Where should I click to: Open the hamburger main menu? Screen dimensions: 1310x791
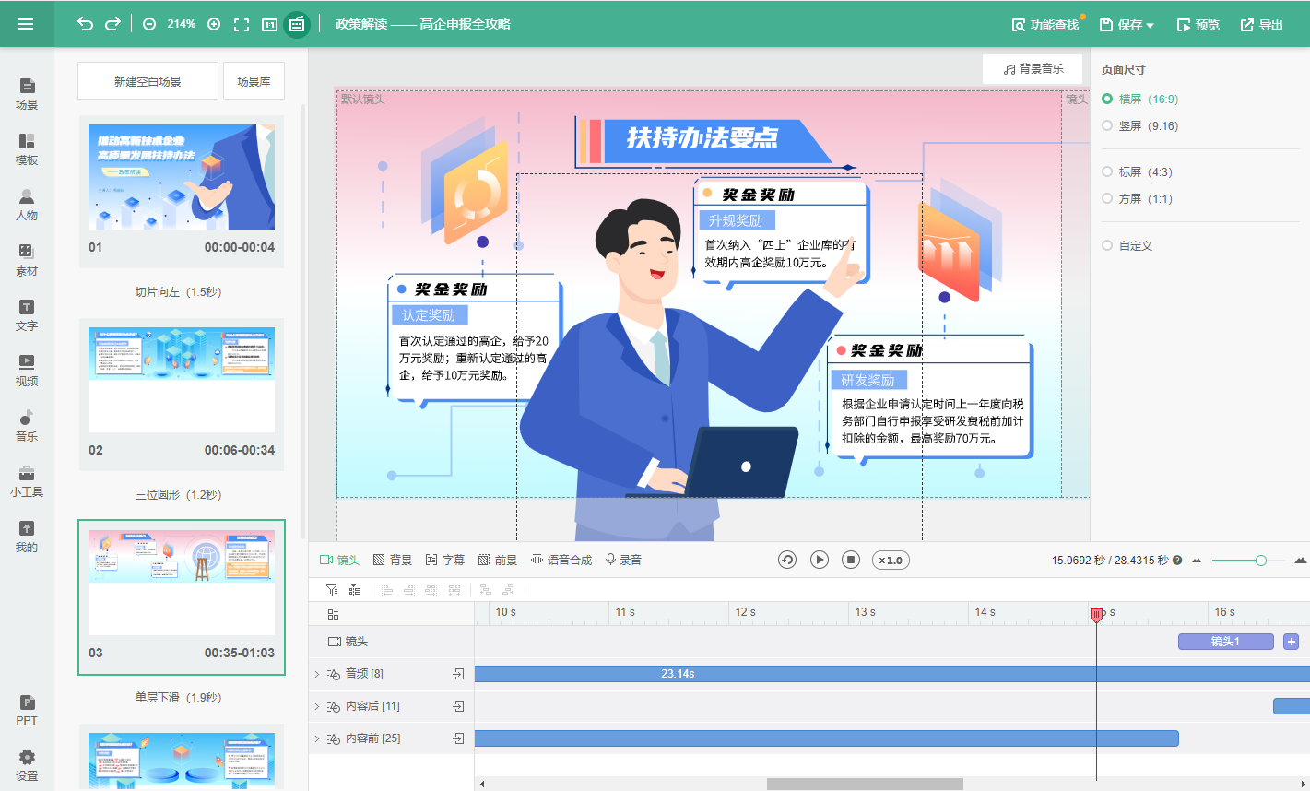click(x=26, y=24)
